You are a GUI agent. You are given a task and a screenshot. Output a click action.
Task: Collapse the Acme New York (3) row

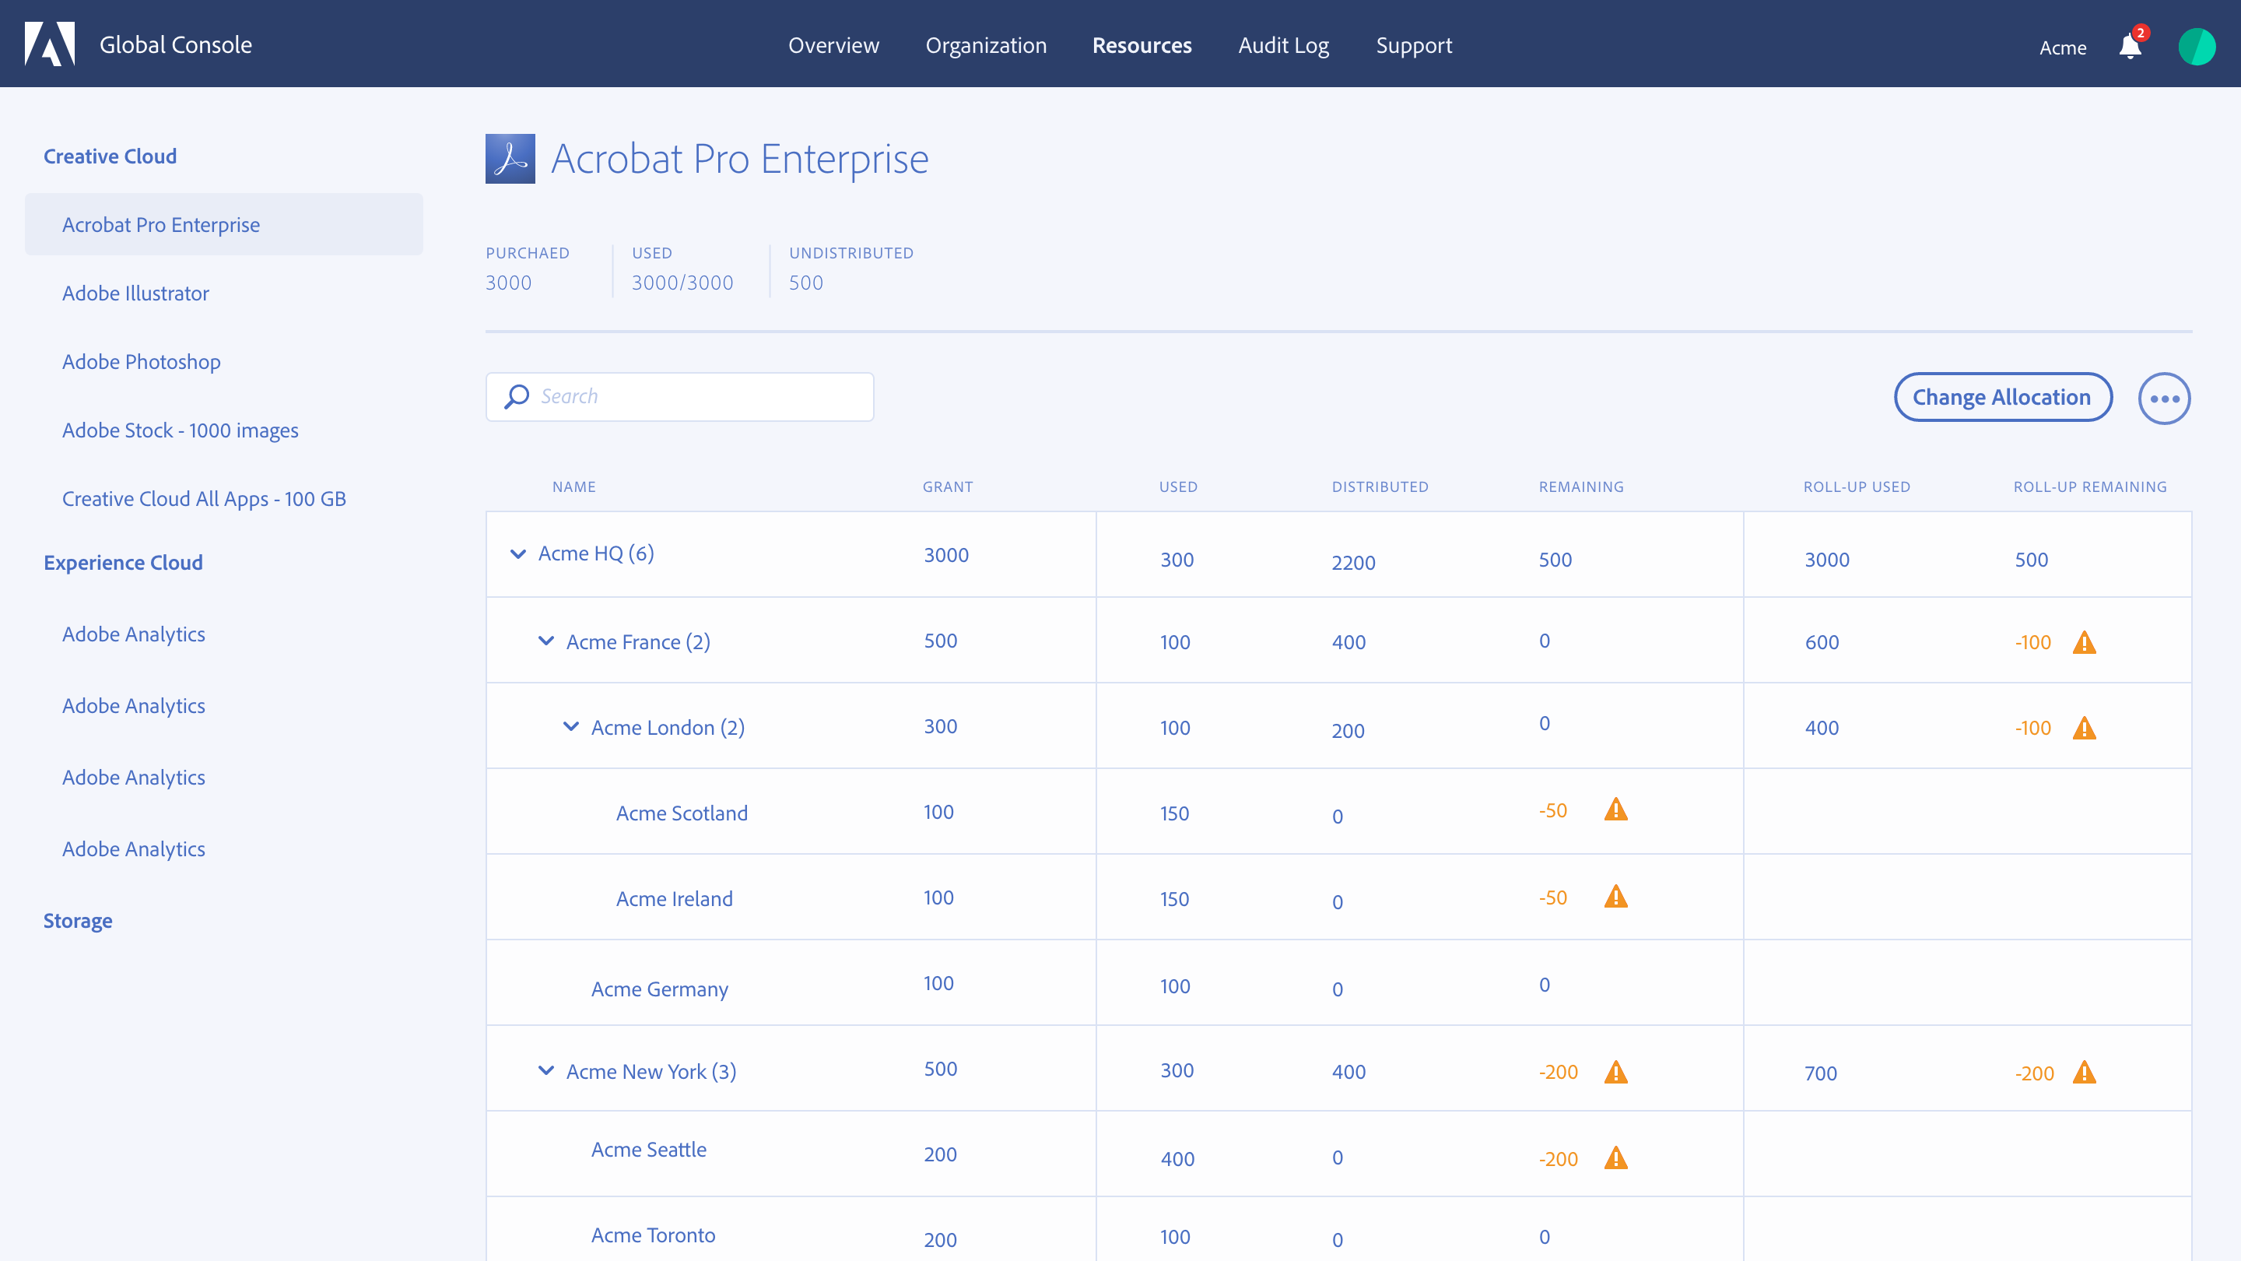[546, 1070]
